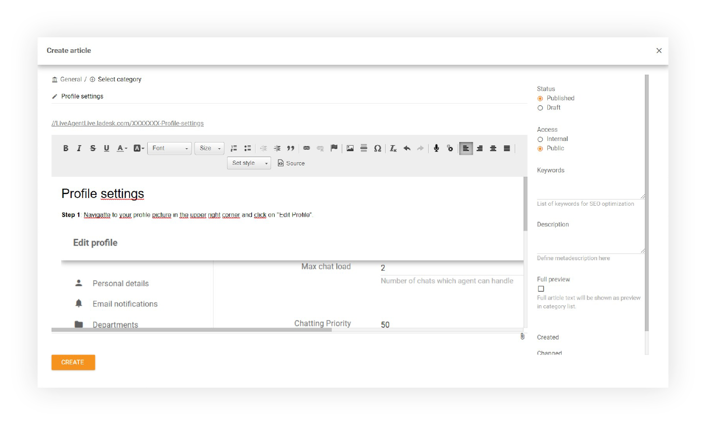This screenshot has height=425, width=706.
Task: Open the Set style dropdown
Action: point(249,163)
